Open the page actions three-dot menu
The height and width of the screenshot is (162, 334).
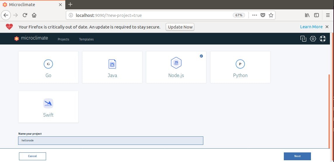255,15
